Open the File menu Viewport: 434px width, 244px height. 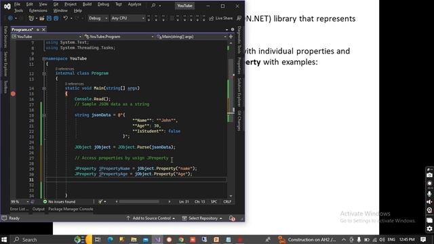[x=17, y=4]
